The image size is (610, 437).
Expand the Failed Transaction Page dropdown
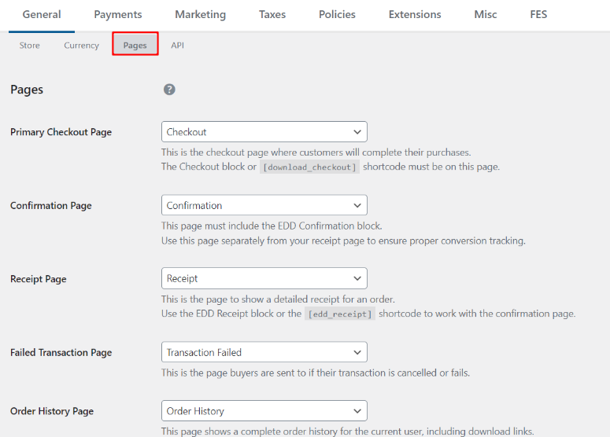264,352
